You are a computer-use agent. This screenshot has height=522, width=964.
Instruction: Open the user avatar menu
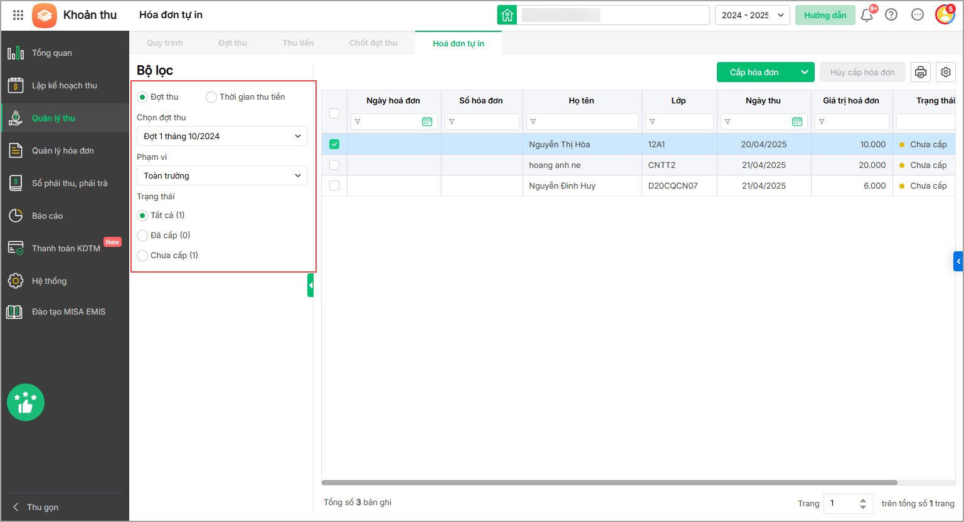click(945, 14)
